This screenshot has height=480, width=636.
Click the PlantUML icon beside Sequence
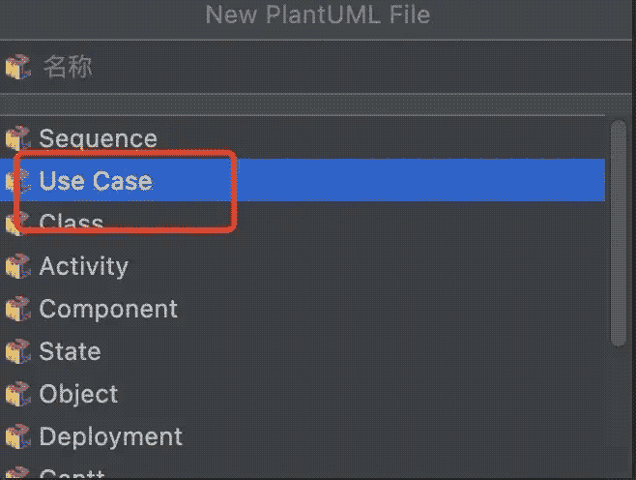pos(18,138)
